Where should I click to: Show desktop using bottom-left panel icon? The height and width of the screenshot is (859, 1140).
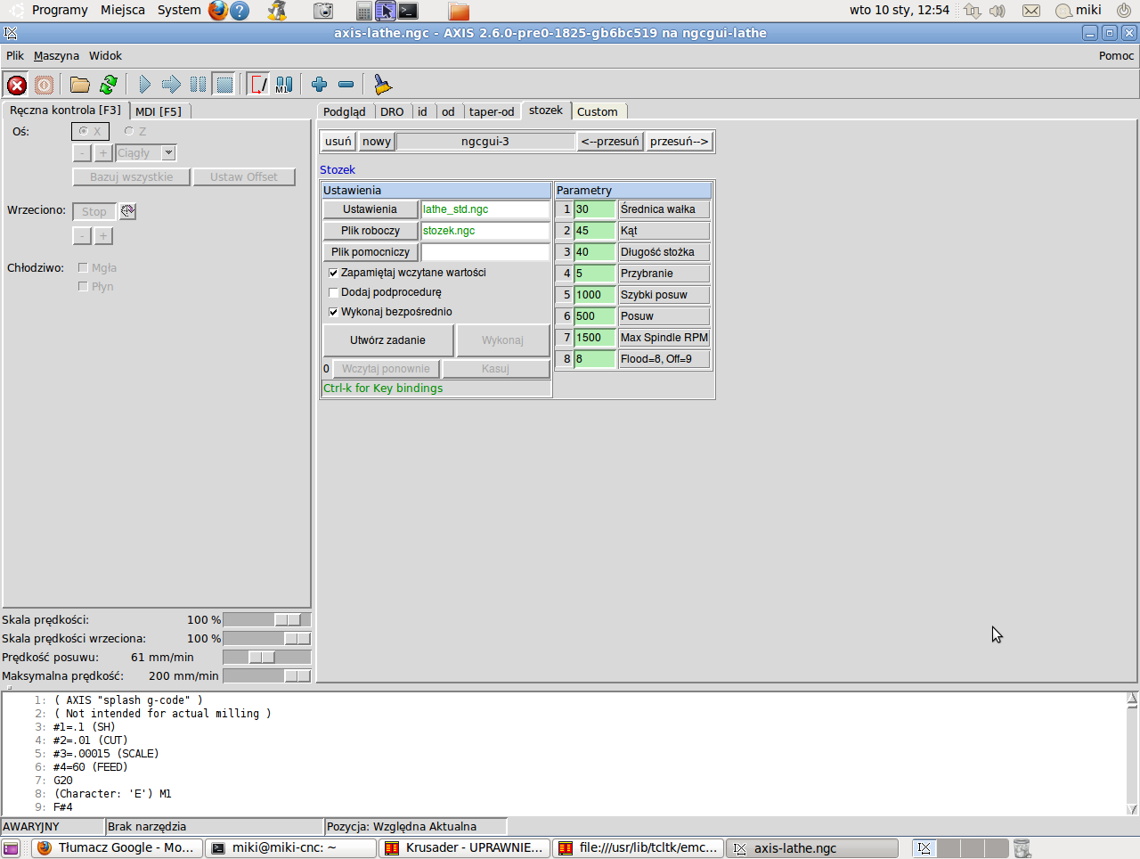tap(11, 848)
